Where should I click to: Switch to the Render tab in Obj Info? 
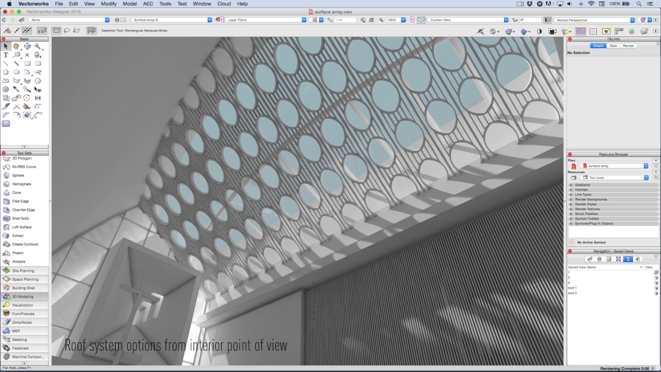[628, 45]
